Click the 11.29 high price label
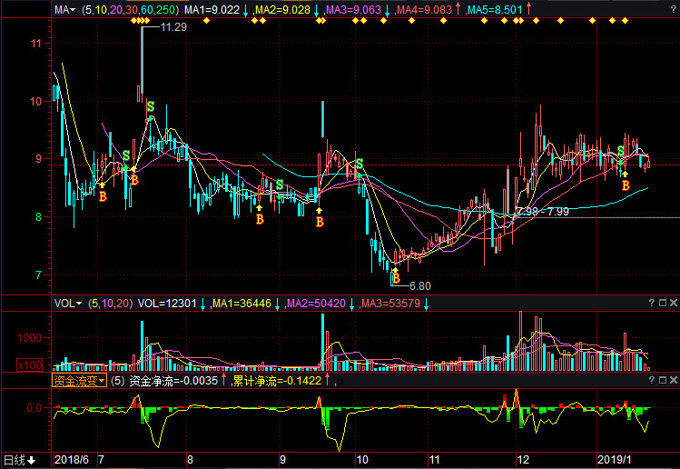Screen dimensions: 680x469 (x=173, y=27)
